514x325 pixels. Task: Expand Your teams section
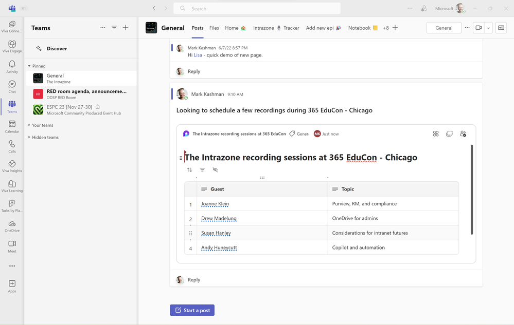click(40, 125)
